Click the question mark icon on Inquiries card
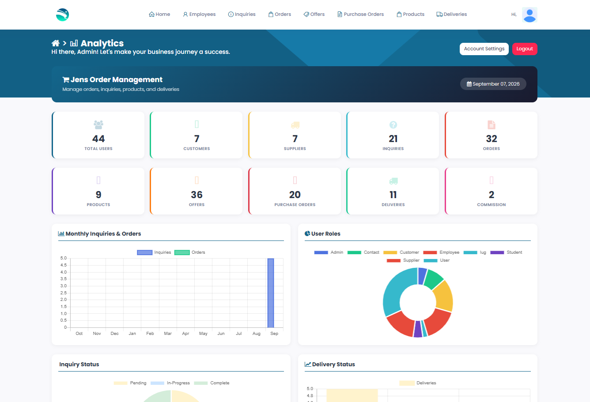 click(393, 125)
